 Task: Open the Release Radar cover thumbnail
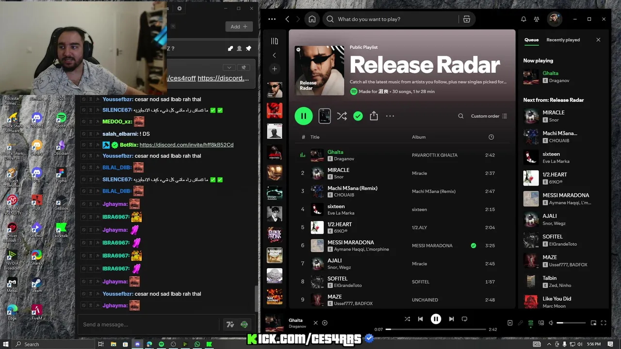coord(319,71)
